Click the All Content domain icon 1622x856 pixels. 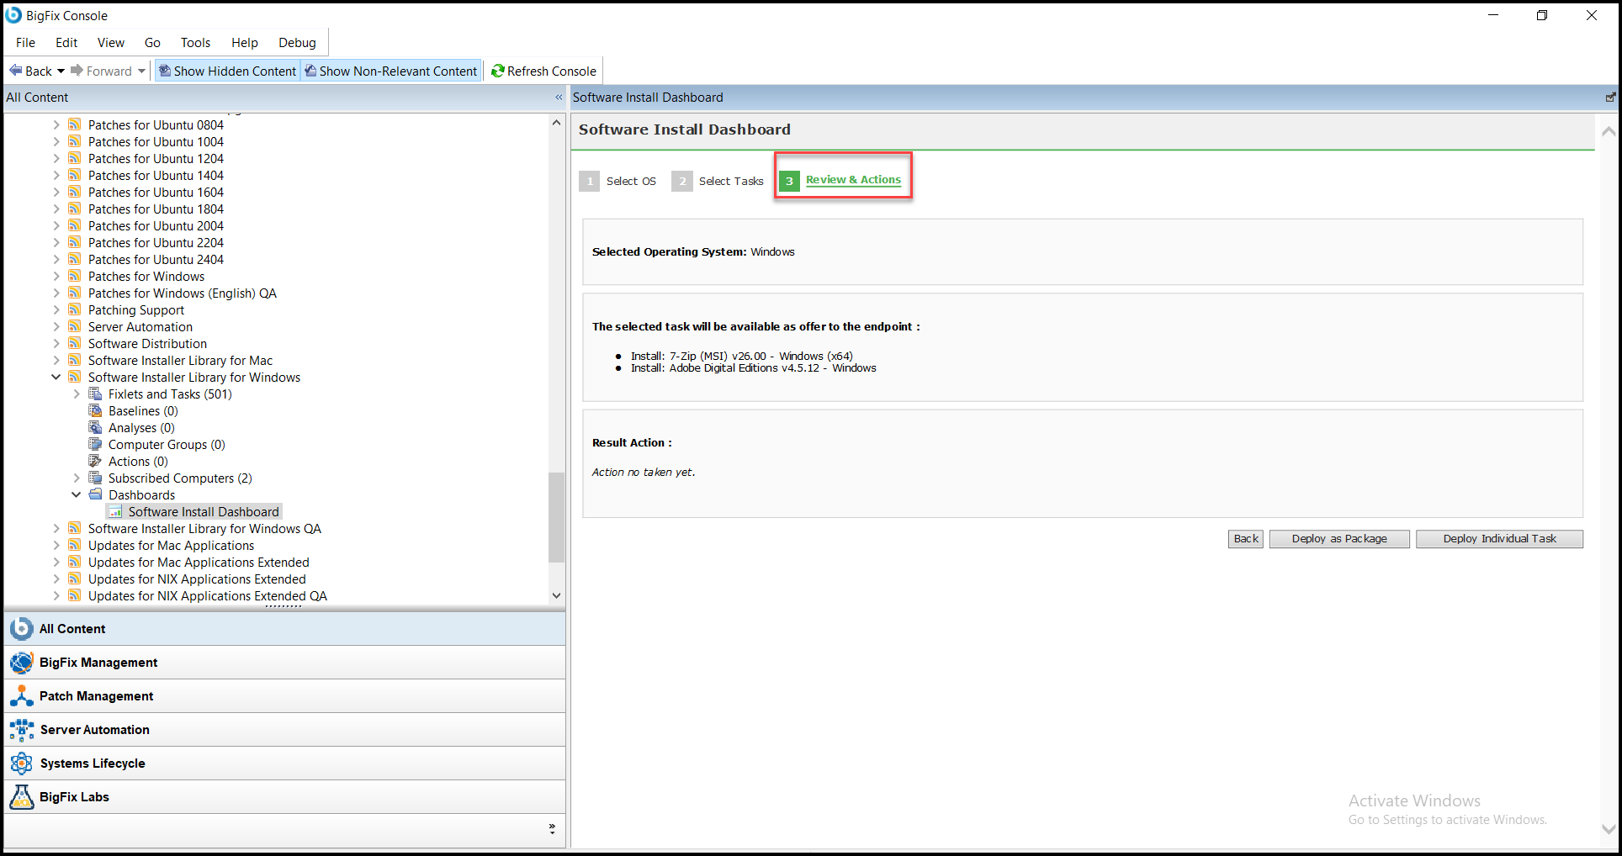21,628
